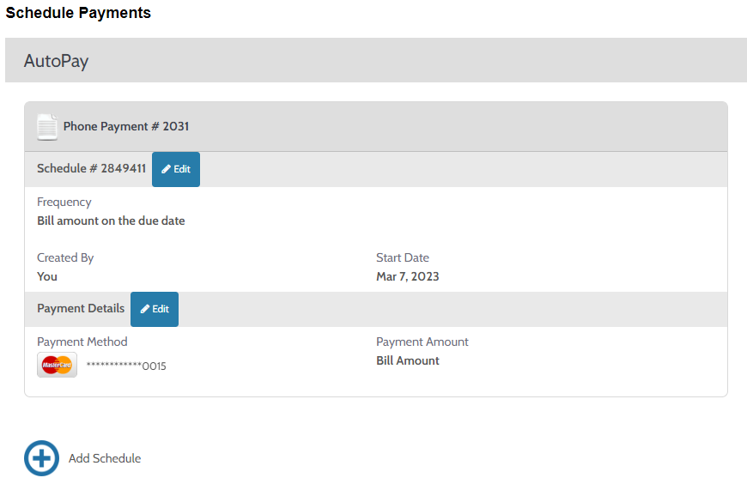
Task: Click the Start Date field label
Action: (402, 257)
